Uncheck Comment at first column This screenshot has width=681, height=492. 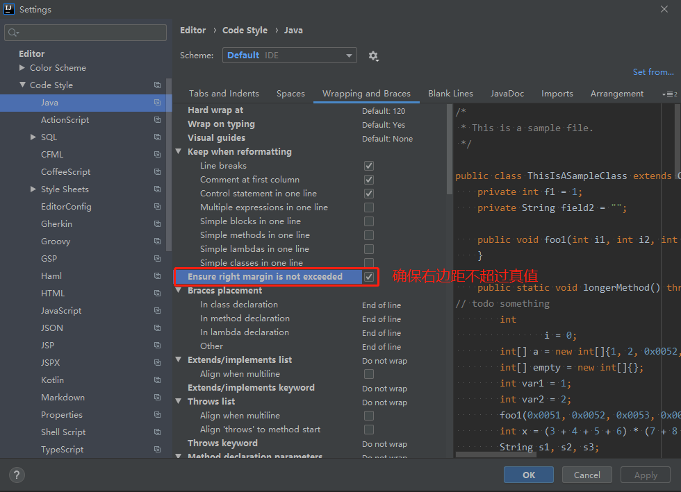click(369, 180)
